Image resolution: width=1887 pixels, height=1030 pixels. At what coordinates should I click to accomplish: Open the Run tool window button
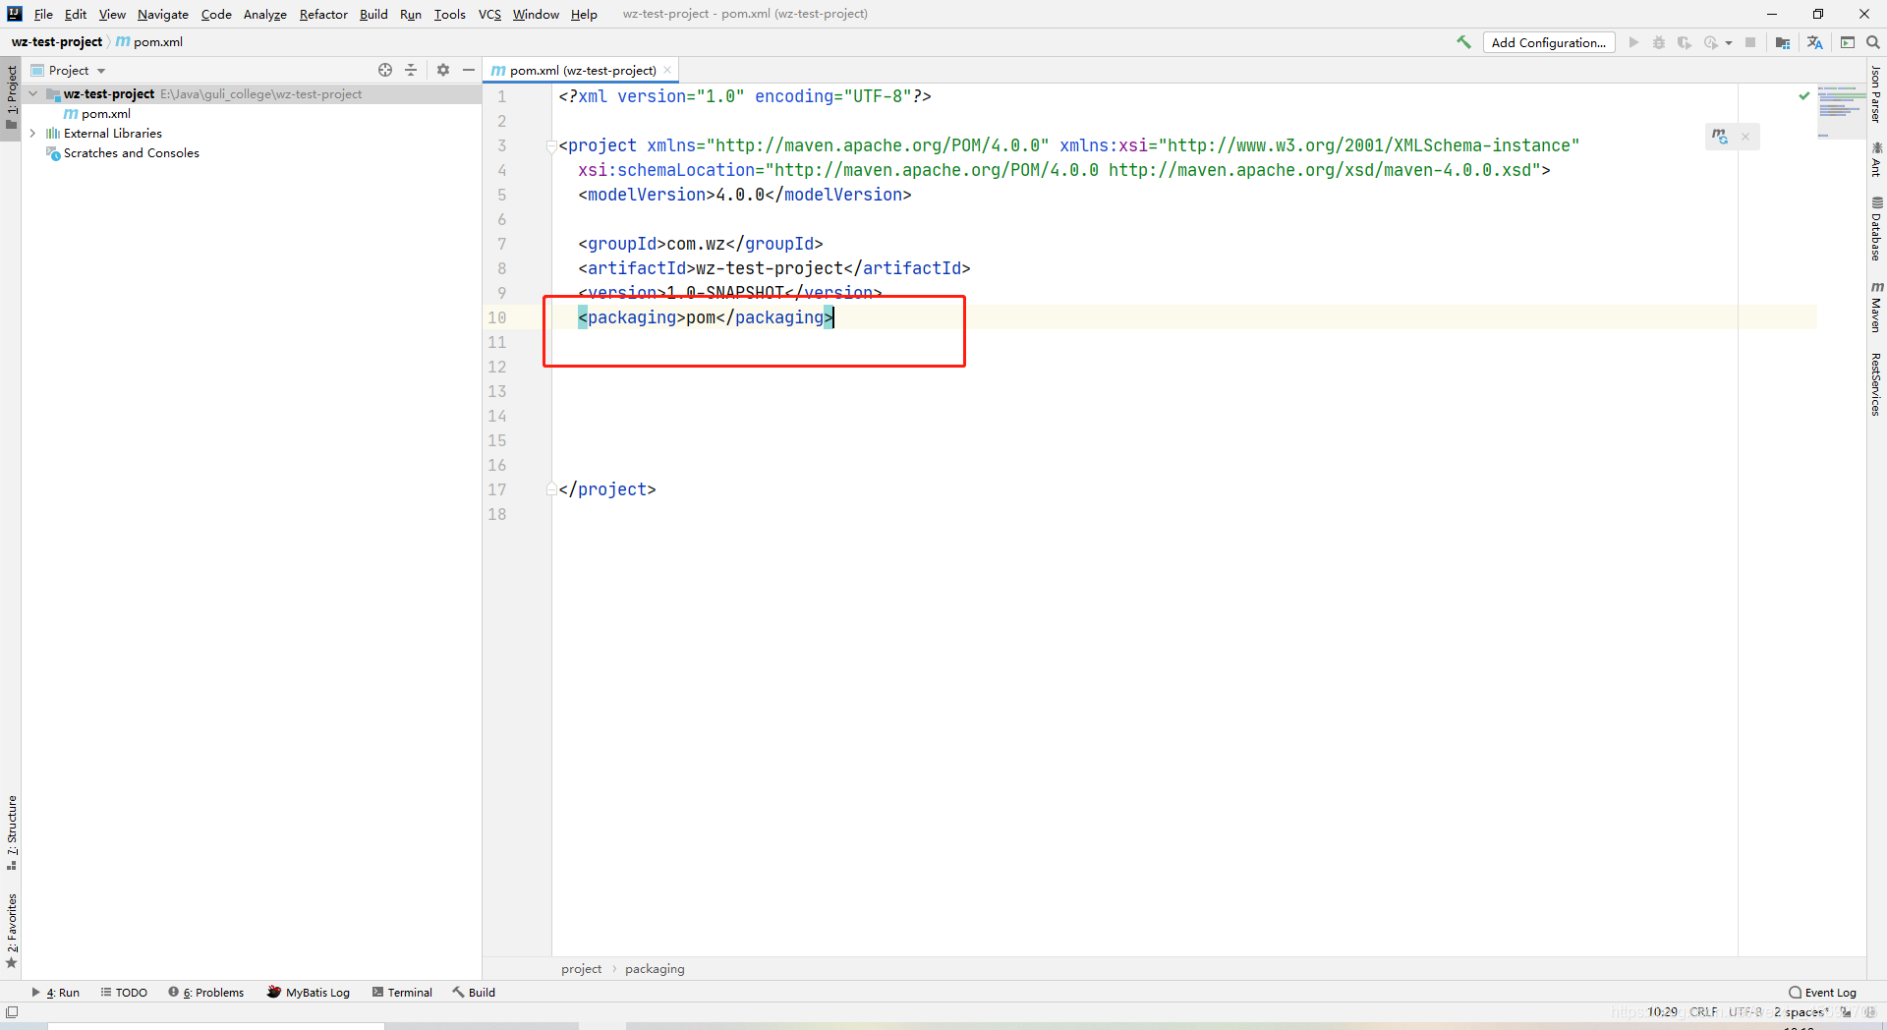[56, 993]
